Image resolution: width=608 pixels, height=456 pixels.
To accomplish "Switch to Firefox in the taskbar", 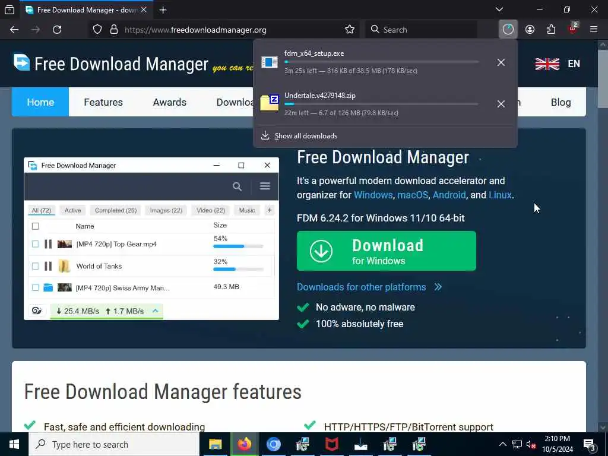I will 244,444.
